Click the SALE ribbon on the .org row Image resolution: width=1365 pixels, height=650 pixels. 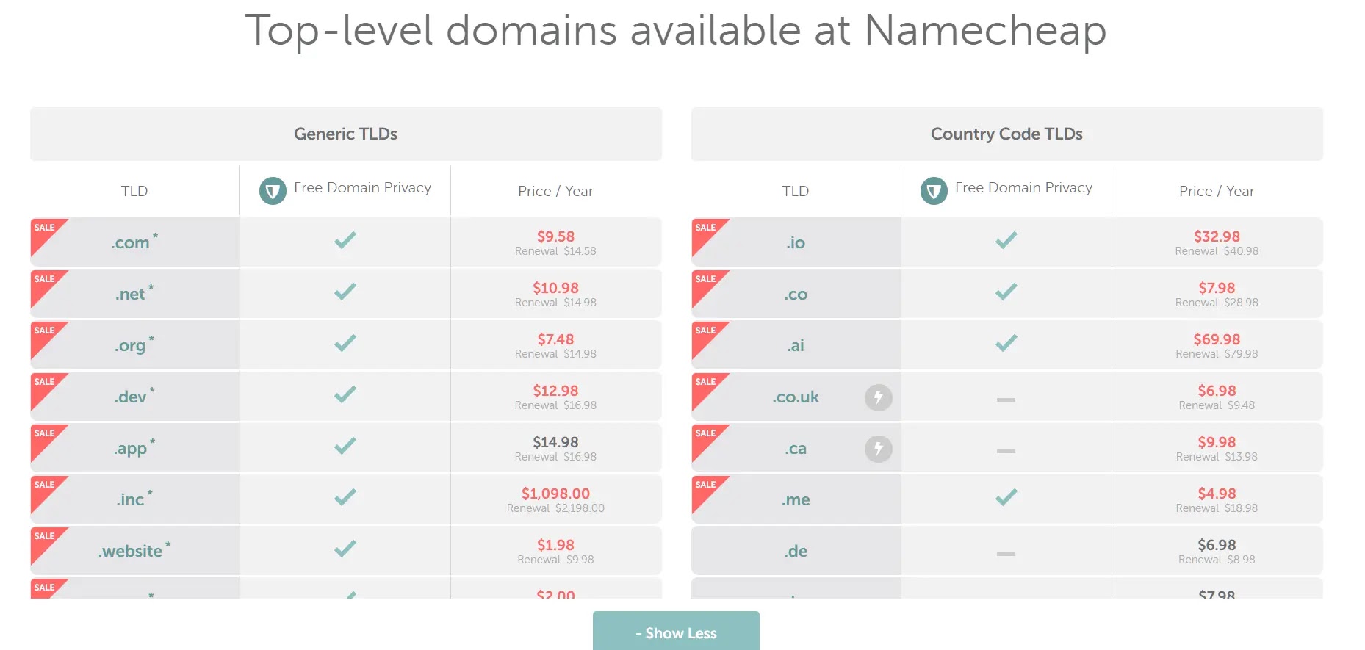click(x=46, y=335)
